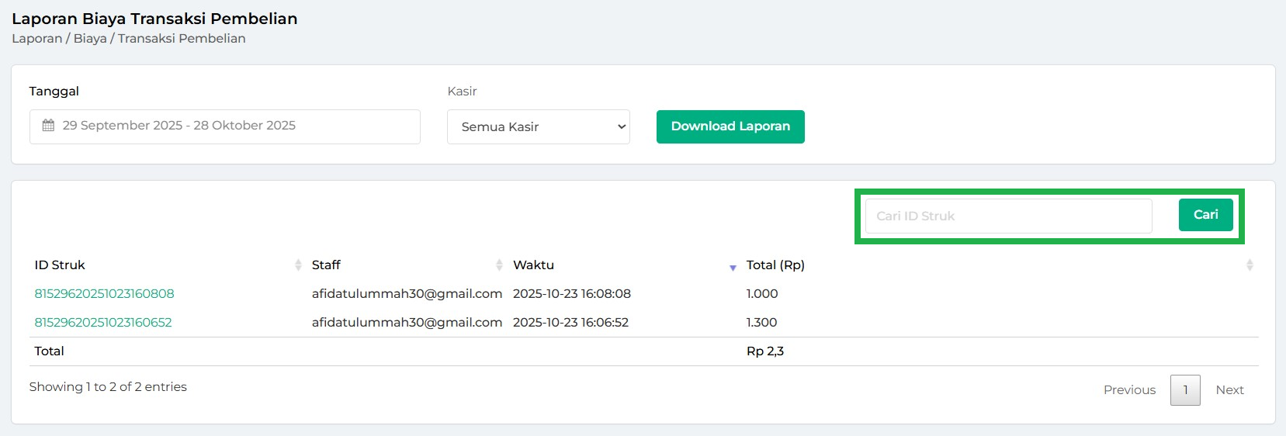The width and height of the screenshot is (1286, 436).
Task: Open receipt link 81529620251023160652
Action: point(103,323)
